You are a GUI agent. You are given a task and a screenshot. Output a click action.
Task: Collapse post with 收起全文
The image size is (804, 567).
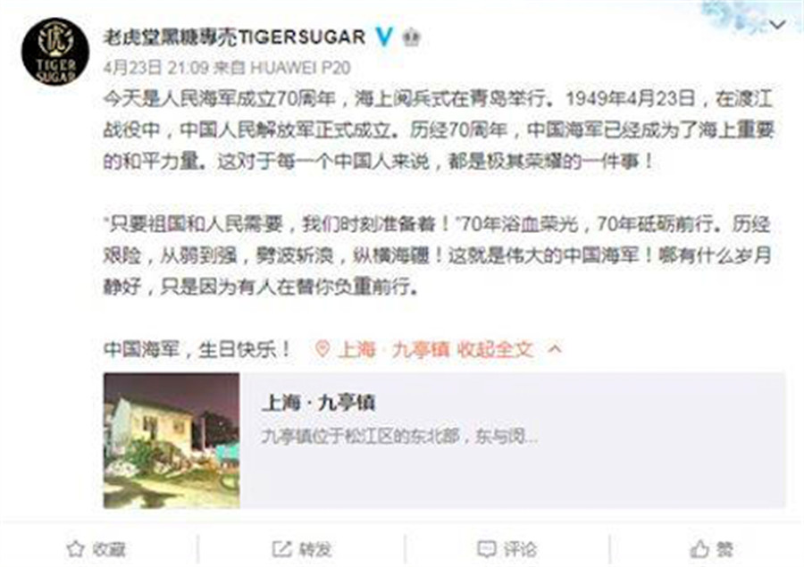(x=495, y=350)
